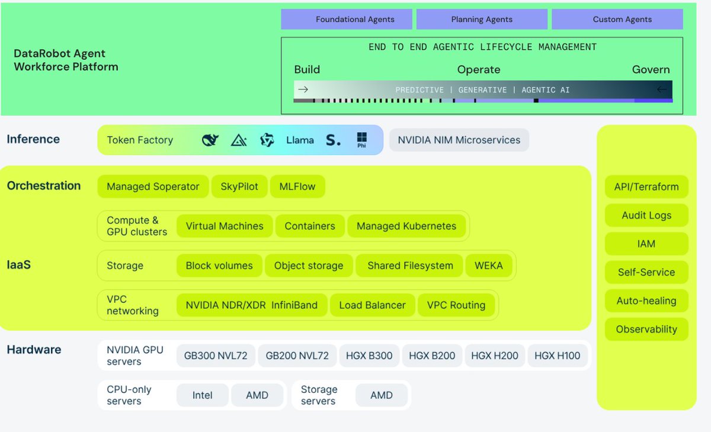711x432 pixels.
Task: Click NVIDIA NDR/XDR InfiniBand box
Action: point(252,305)
